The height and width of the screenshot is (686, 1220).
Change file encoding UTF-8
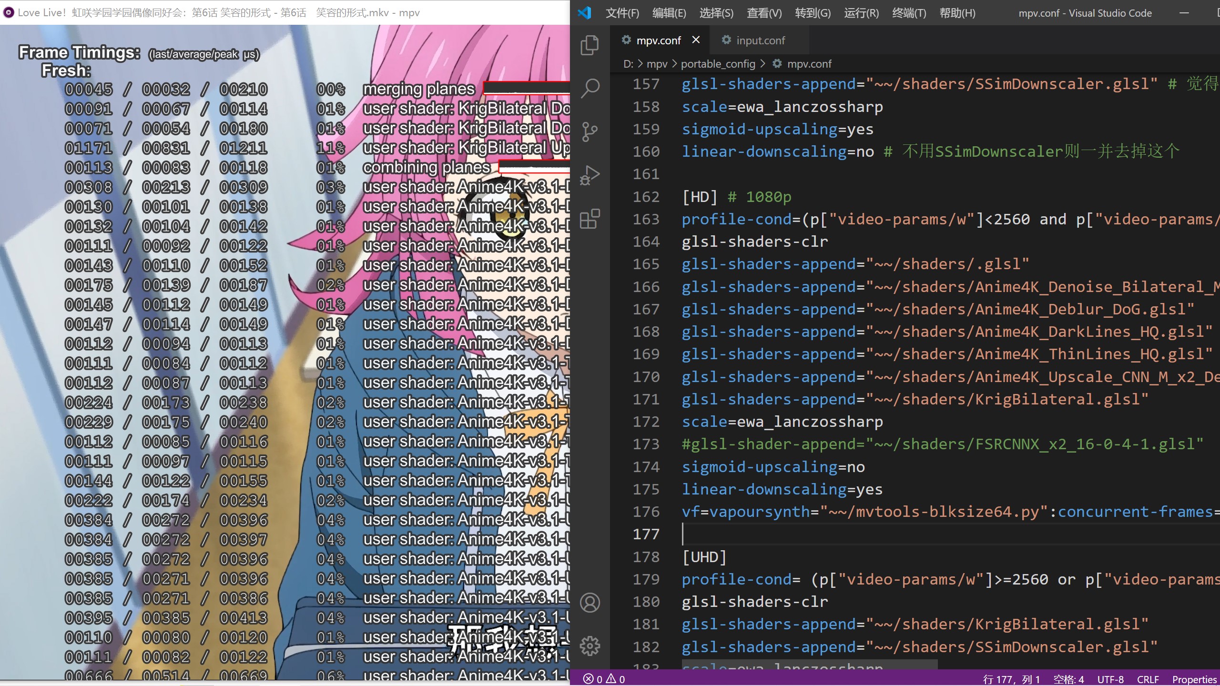coord(1110,679)
